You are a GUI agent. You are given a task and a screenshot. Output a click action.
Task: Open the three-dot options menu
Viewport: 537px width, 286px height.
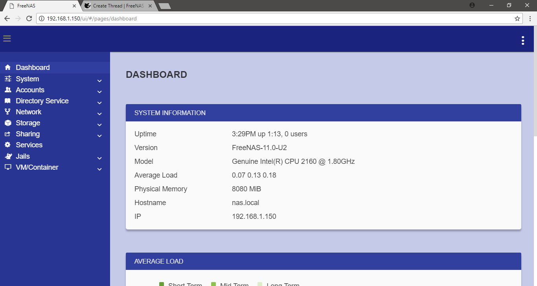(523, 40)
